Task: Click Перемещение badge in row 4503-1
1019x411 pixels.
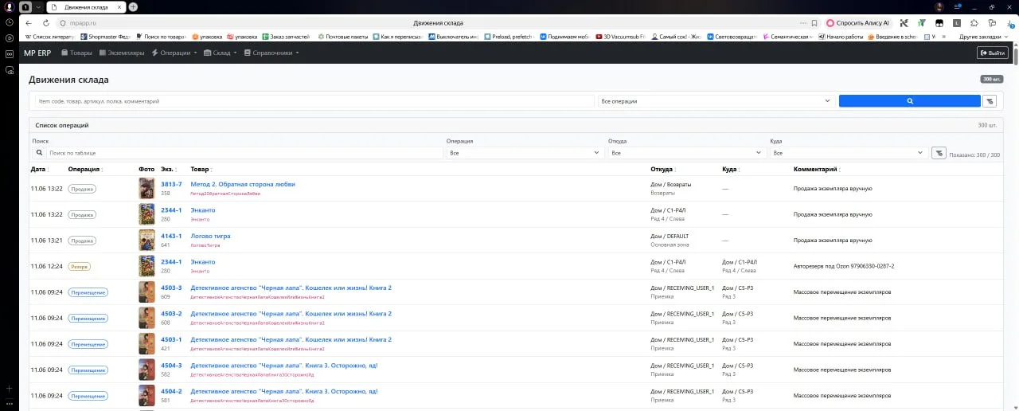Action: pyautogui.click(x=88, y=344)
